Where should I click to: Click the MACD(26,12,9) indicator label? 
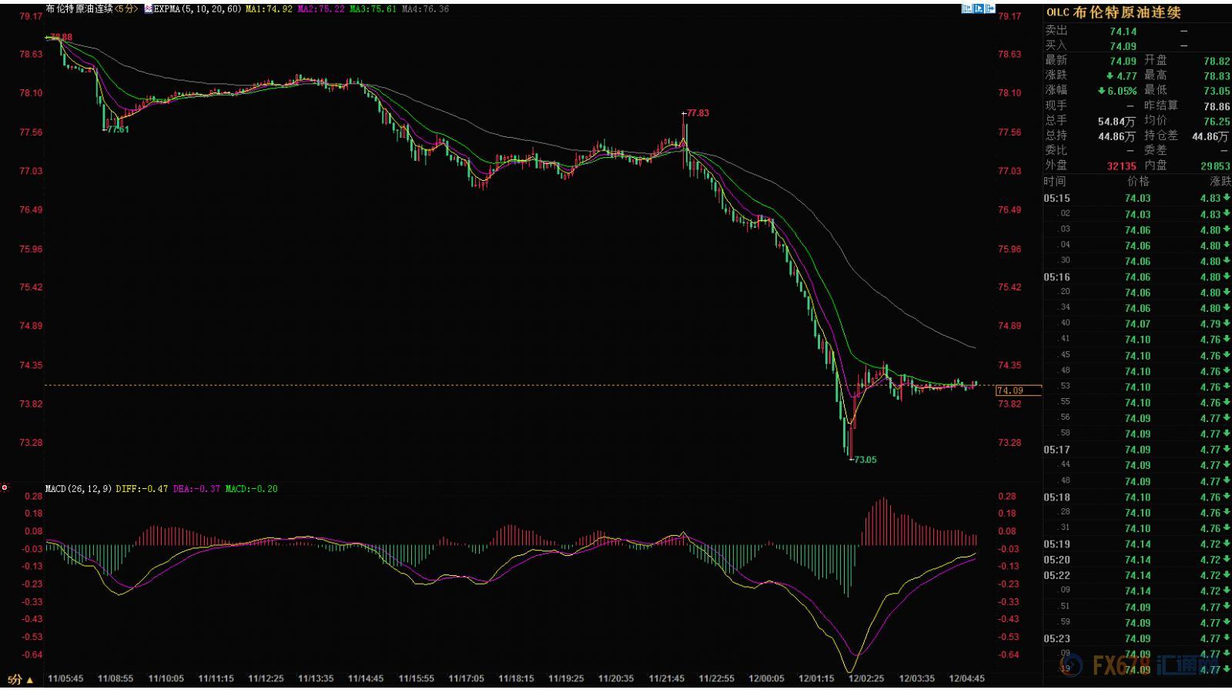[79, 489]
